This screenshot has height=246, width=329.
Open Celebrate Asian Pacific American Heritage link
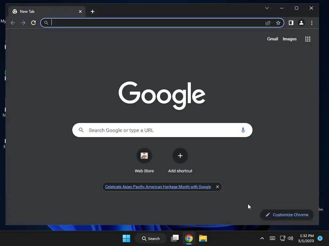point(158,187)
